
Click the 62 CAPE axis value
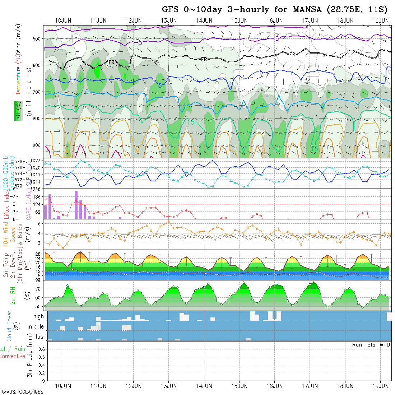click(x=38, y=212)
